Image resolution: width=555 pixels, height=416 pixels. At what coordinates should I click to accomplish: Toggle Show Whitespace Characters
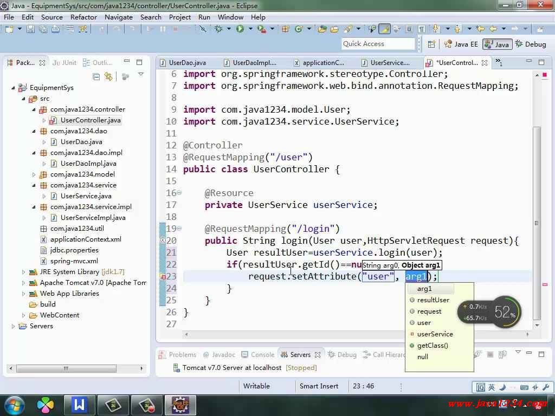(422, 29)
